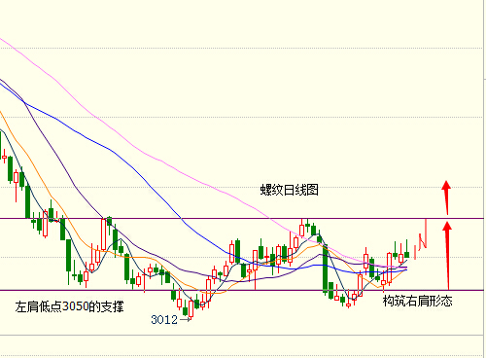Click the 3012 low price label
486x358 pixels.
click(x=164, y=320)
